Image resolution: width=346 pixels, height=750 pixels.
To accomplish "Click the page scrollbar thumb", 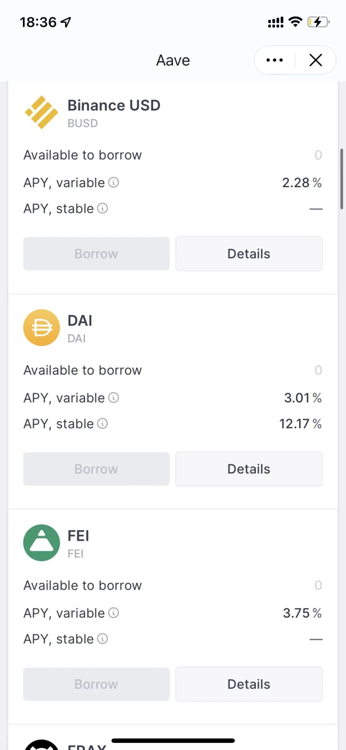I will pos(342,179).
